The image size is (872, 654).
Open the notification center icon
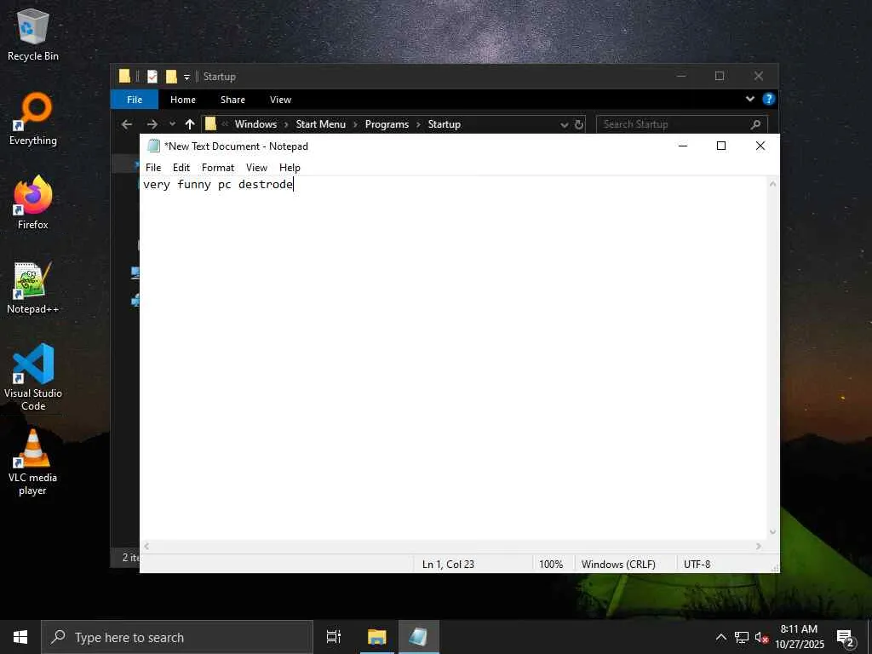[845, 638]
